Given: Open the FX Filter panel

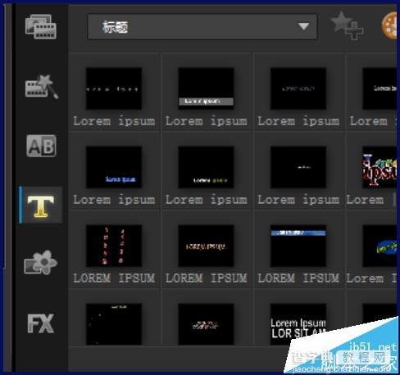Looking at the screenshot, I should point(41,323).
